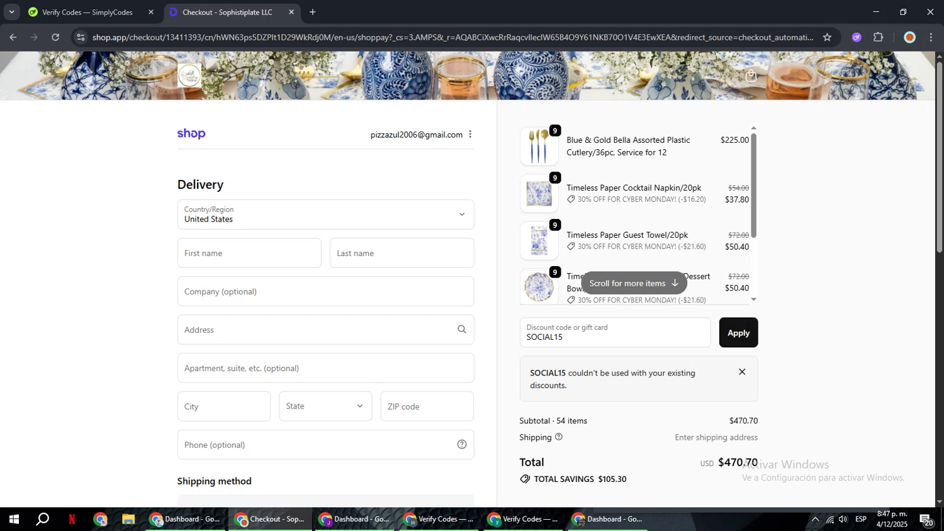Open account options menu next to email
The width and height of the screenshot is (944, 531).
pos(470,134)
